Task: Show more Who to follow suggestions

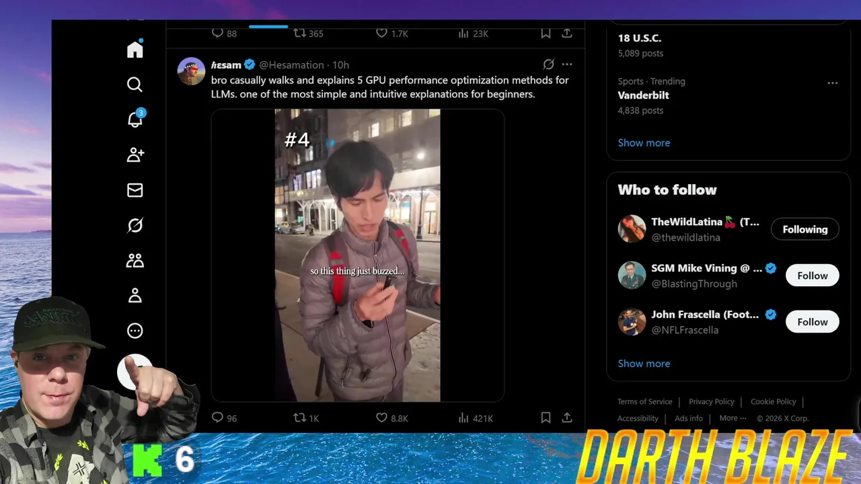Action: click(644, 364)
